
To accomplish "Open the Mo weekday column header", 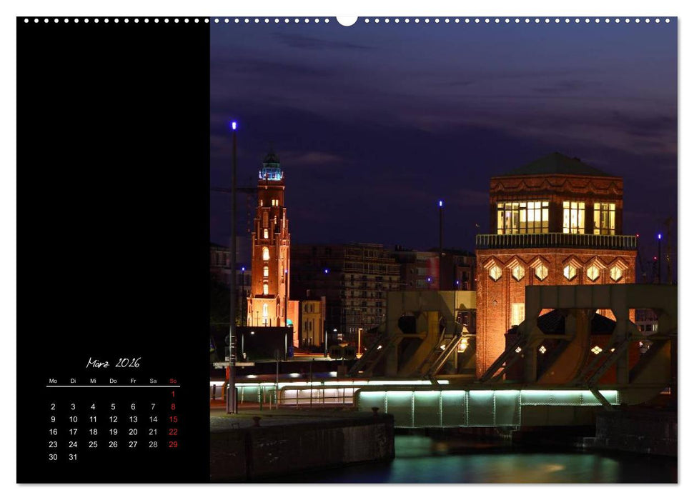I will tap(52, 381).
